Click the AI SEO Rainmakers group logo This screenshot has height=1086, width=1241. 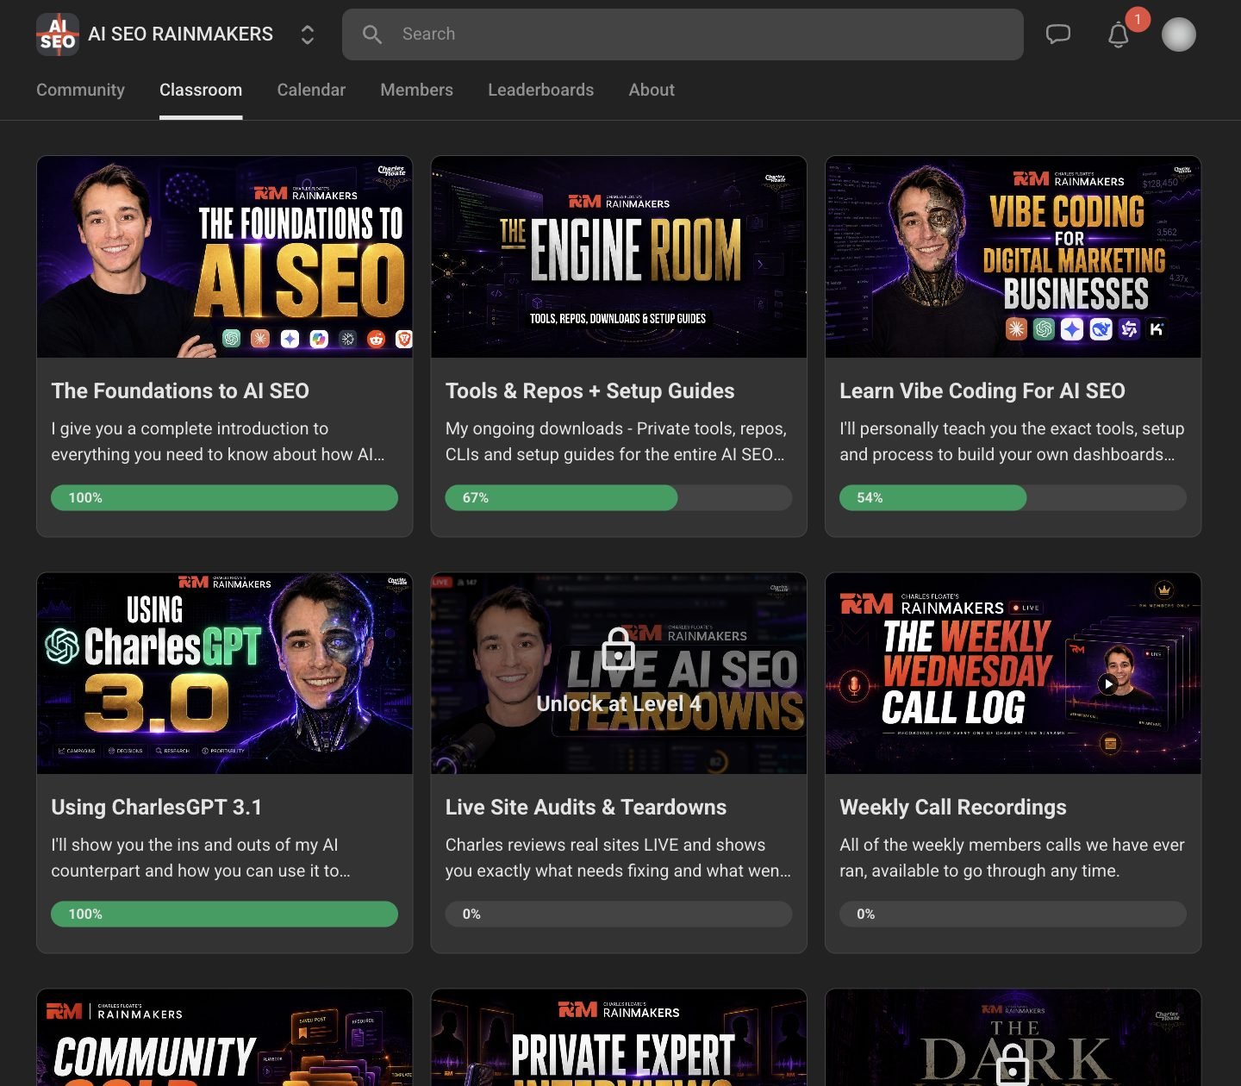pos(58,34)
